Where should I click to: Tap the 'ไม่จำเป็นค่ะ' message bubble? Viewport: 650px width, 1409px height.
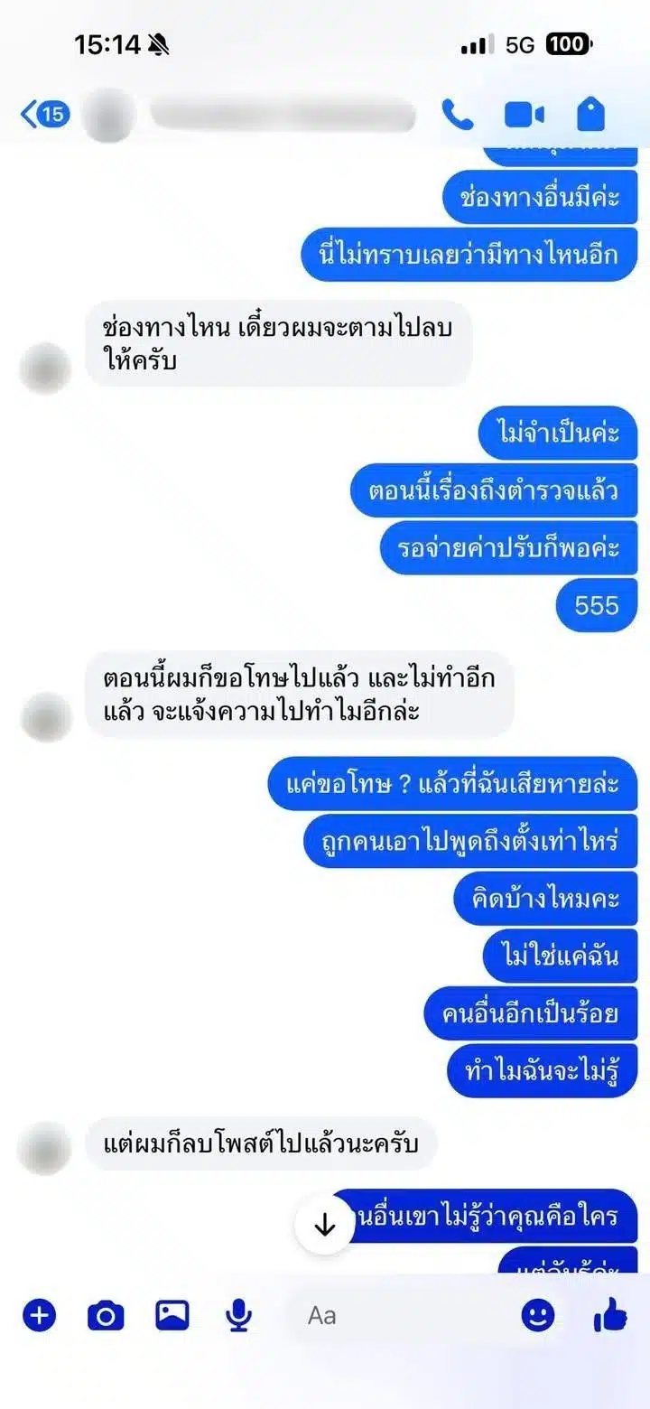tap(558, 433)
